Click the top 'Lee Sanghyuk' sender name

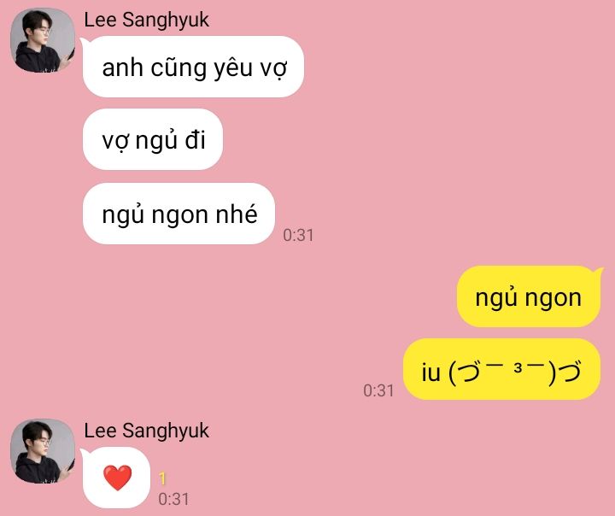tap(147, 20)
